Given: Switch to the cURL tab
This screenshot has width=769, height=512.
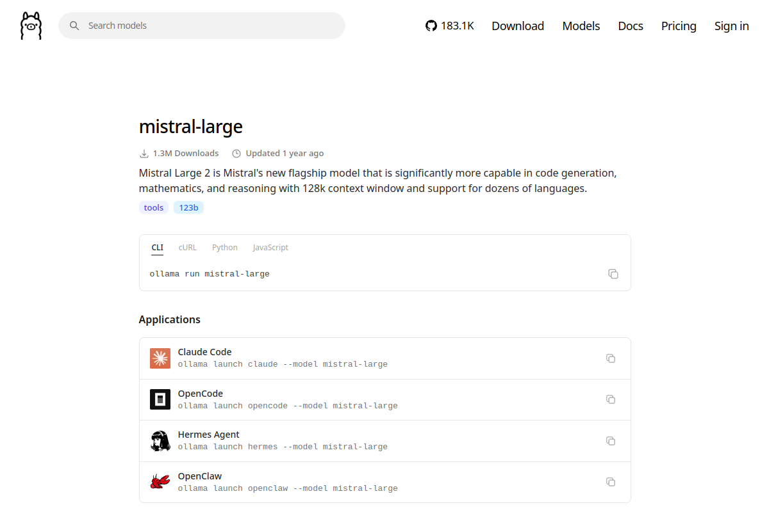Looking at the screenshot, I should click(x=188, y=248).
